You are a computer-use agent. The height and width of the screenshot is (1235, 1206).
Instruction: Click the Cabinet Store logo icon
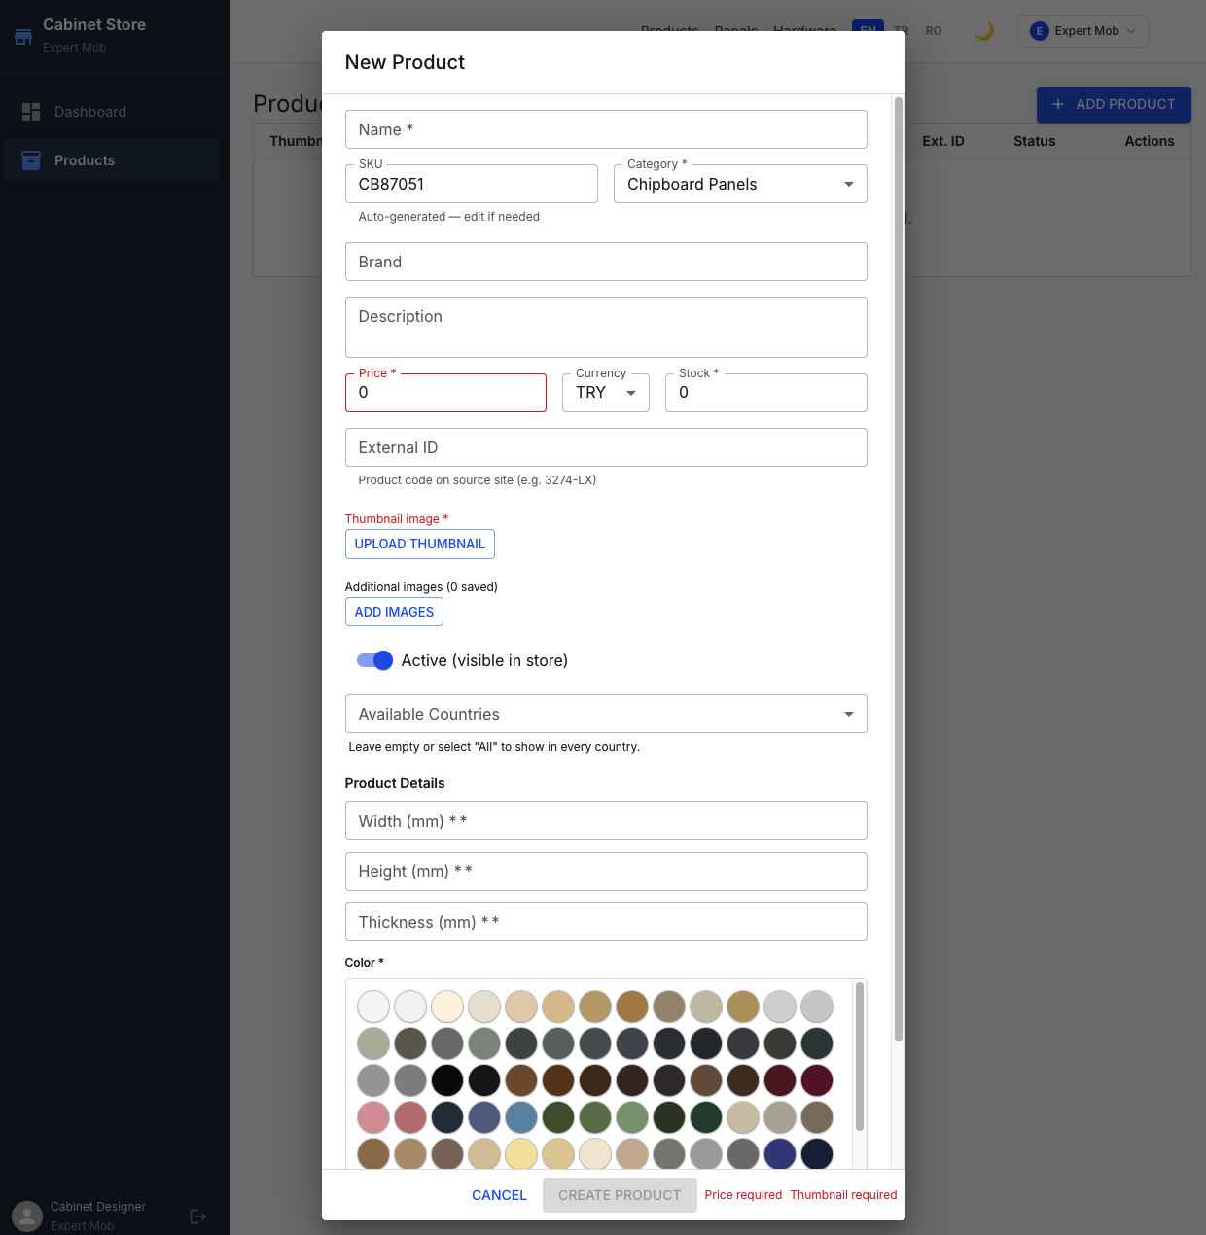[23, 36]
